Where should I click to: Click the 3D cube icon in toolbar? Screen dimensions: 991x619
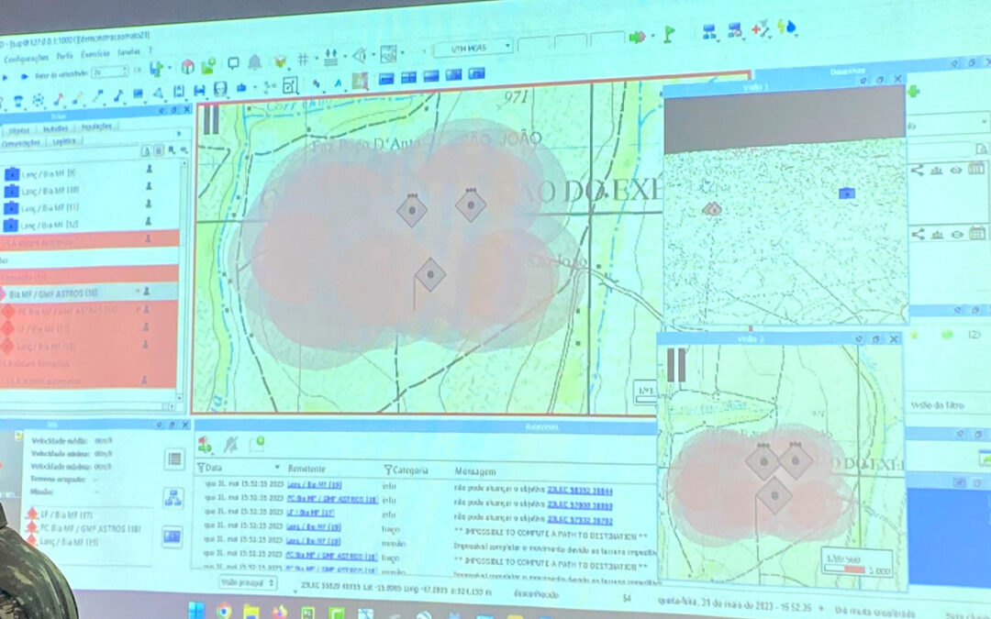(187, 67)
